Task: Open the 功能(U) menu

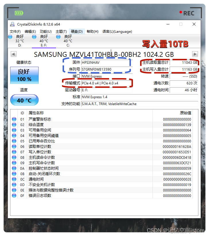Action: click(x=46, y=32)
